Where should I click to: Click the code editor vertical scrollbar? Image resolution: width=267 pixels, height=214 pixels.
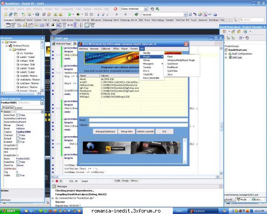coord(221,111)
